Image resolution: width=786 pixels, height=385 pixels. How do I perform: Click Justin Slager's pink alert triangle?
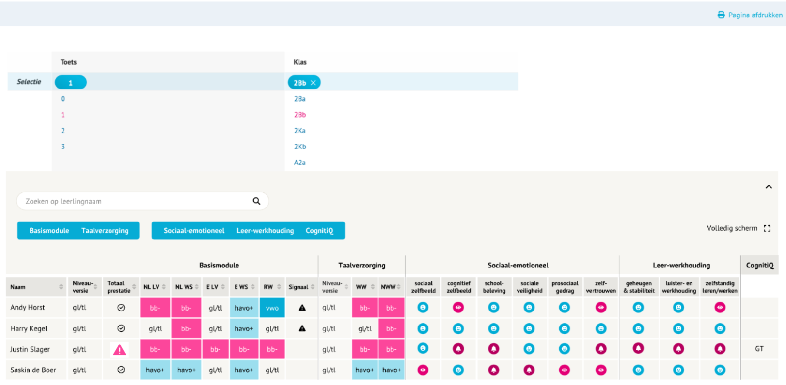pos(120,350)
